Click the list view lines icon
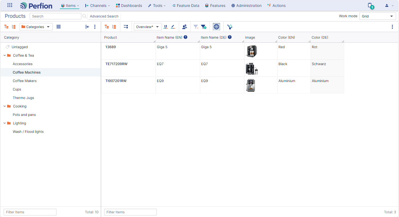The height and width of the screenshot is (217, 399). point(59,27)
